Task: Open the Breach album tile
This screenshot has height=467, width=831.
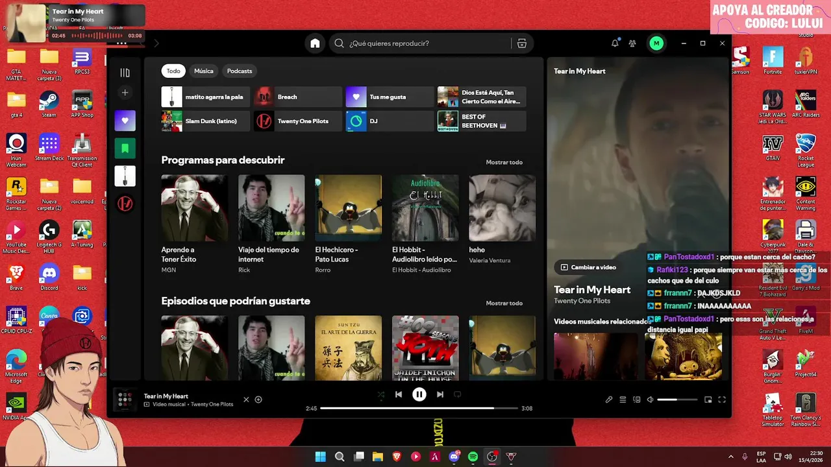Action: [x=297, y=97]
